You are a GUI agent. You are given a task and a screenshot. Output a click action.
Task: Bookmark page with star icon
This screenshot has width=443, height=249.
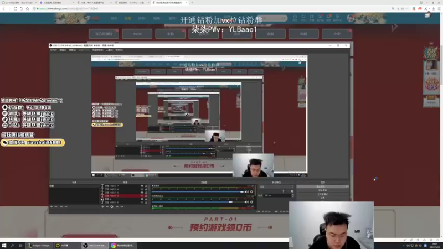click(x=27, y=9)
